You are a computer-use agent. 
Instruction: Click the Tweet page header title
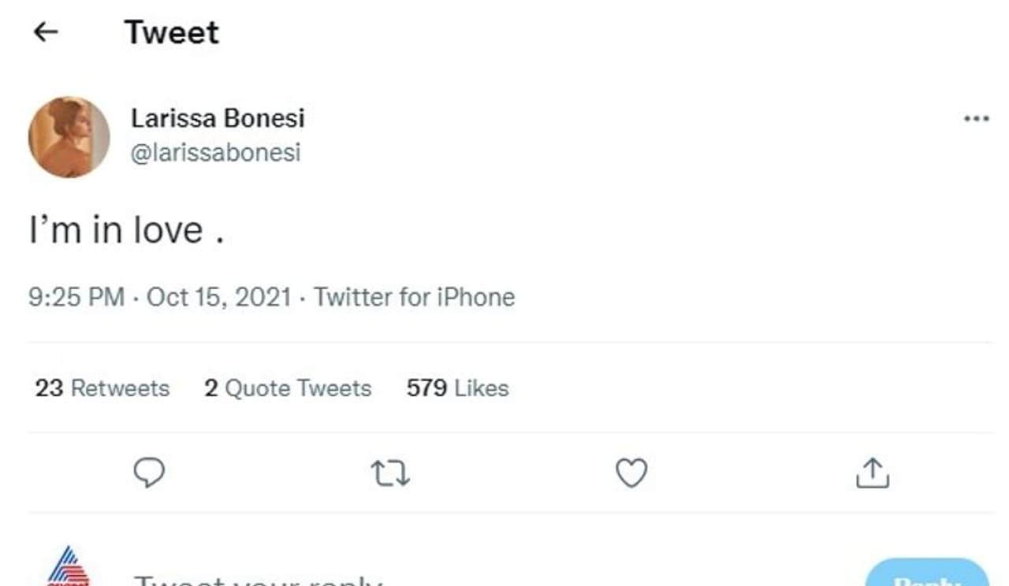172,32
